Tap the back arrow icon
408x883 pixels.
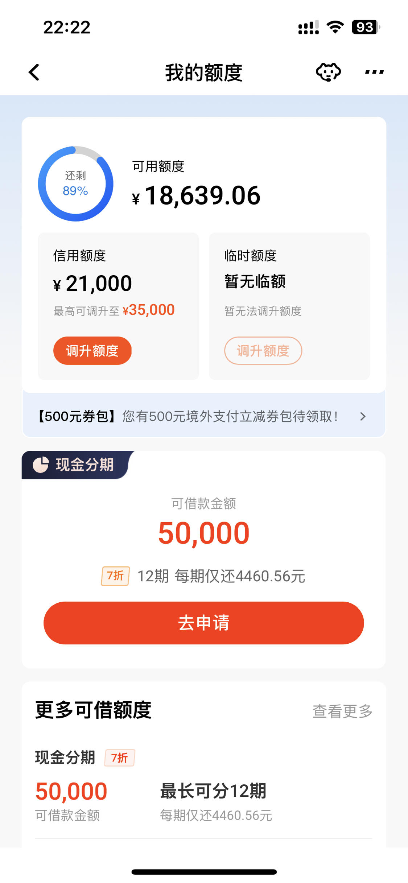pos(34,72)
